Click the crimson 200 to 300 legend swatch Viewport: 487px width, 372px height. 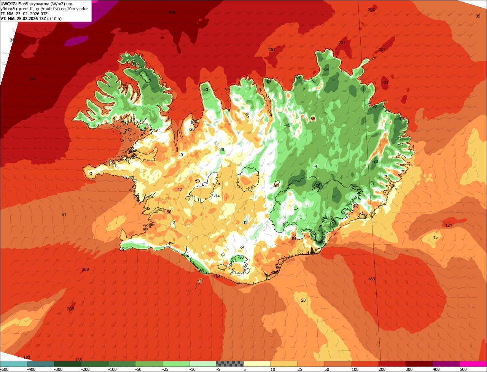point(392,364)
